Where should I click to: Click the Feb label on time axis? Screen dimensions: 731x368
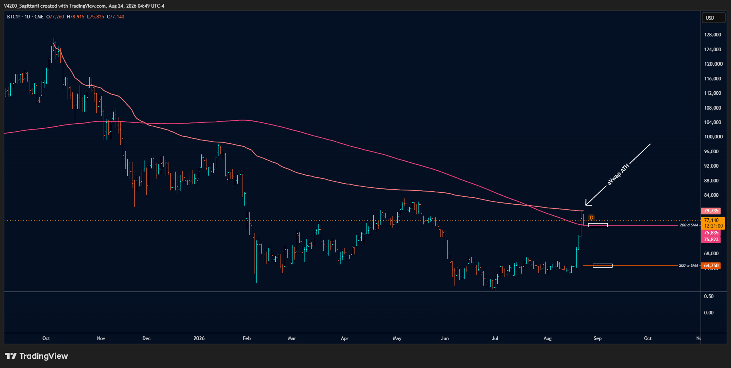pos(247,338)
